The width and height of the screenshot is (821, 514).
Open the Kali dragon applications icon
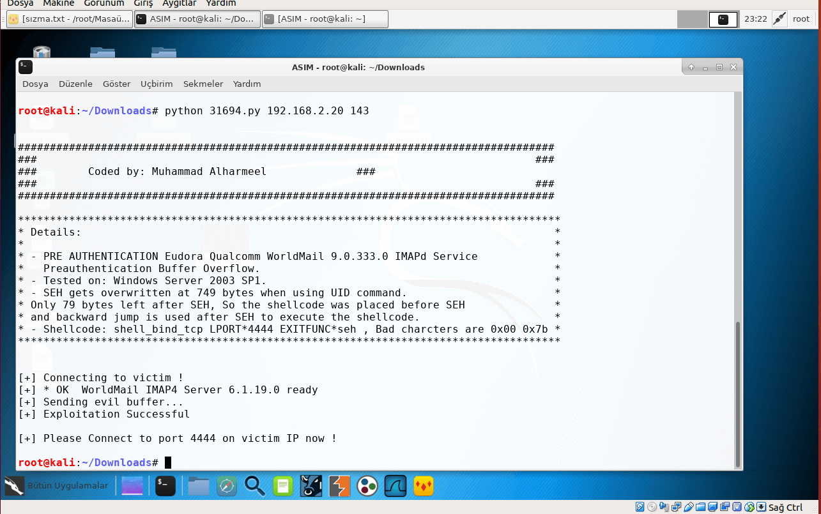coord(14,486)
